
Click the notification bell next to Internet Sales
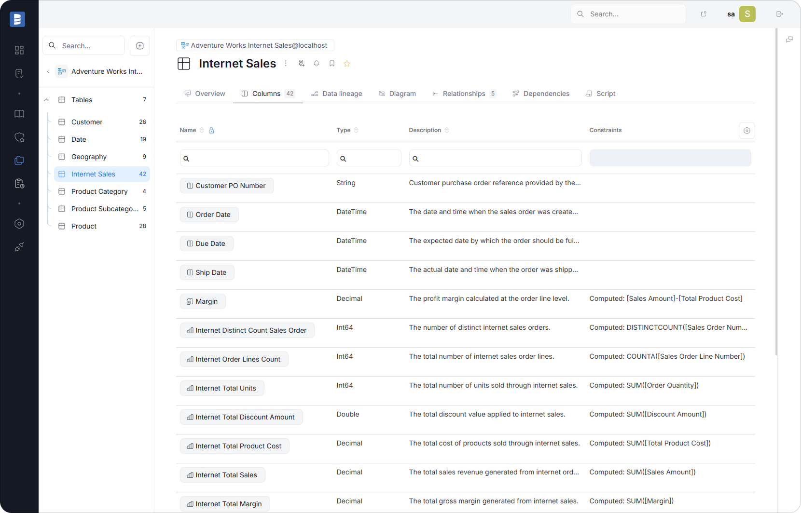(317, 63)
